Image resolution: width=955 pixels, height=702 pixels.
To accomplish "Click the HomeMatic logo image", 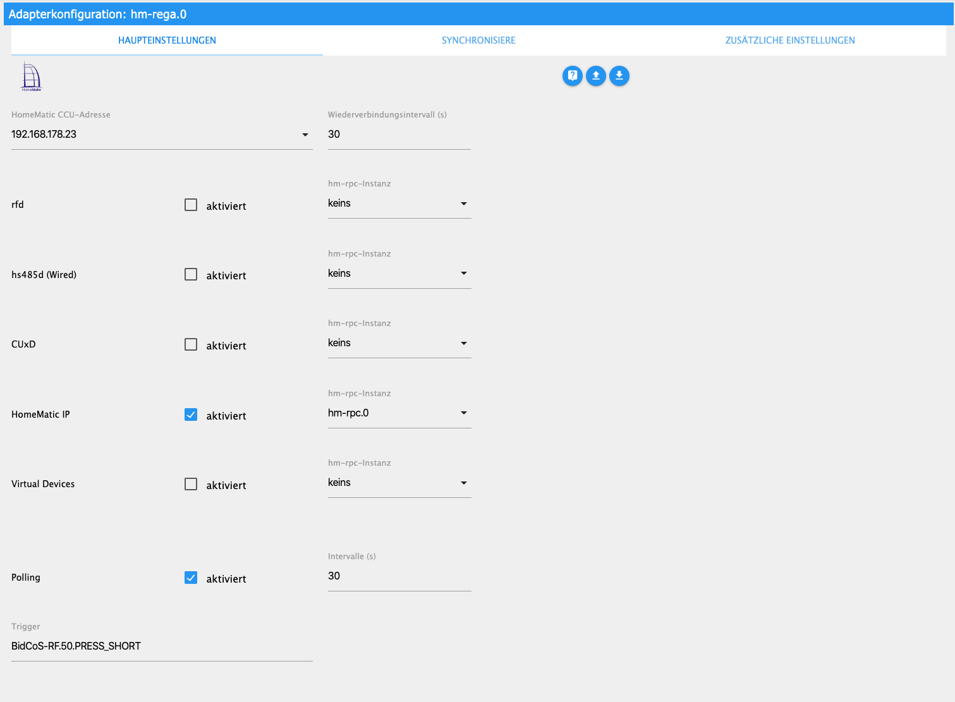I will [31, 76].
